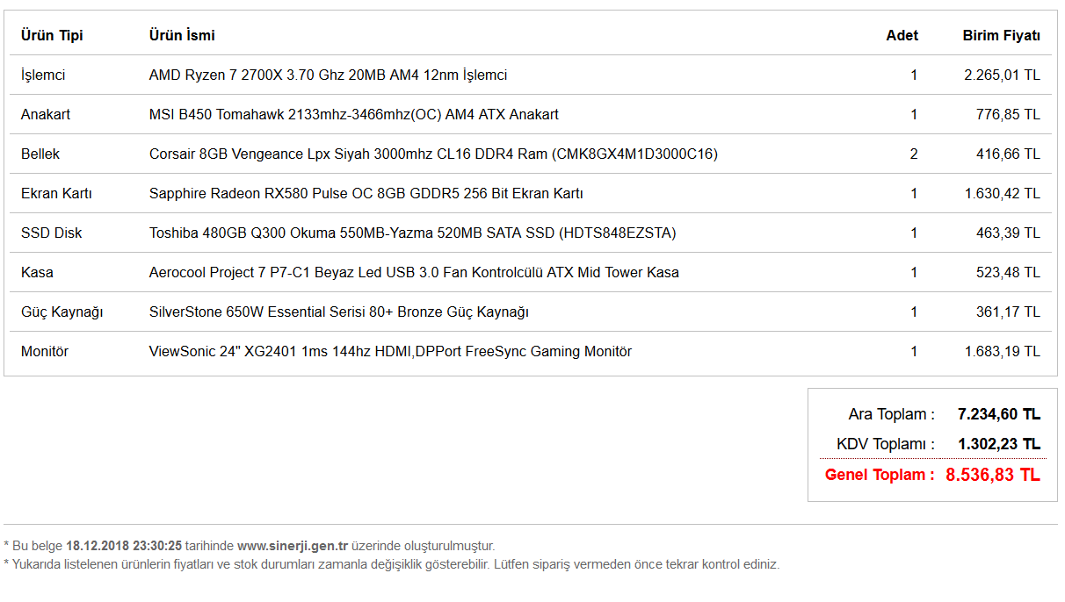
Task: Click MSI B450 Tomahawk product name
Action: pos(354,115)
